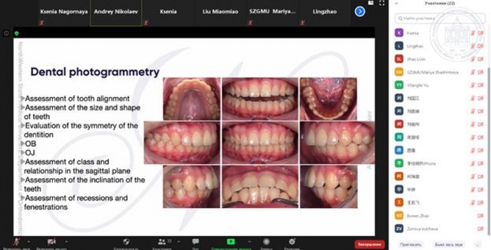This screenshot has height=250, width=491.
Task: Click the ZV avatar in participants list
Action: [399, 229]
